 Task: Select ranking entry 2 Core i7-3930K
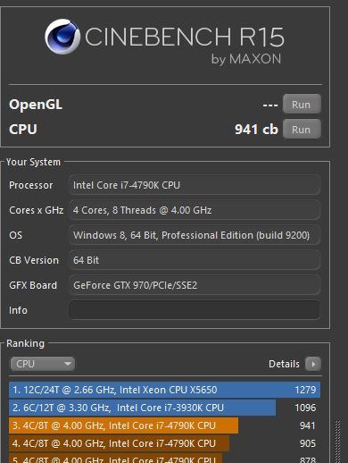164,408
